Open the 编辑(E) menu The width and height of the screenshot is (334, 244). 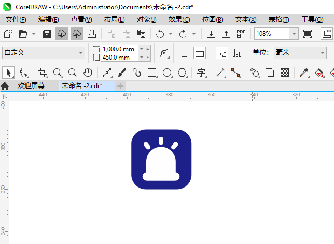pyautogui.click(x=49, y=20)
